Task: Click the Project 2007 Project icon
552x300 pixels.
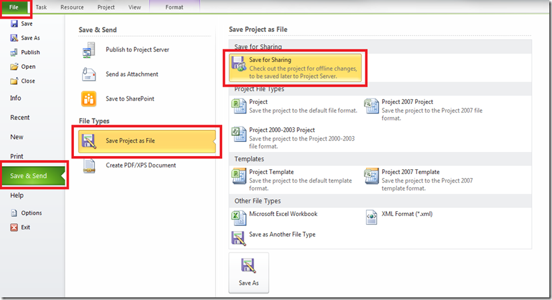Action: point(371,106)
